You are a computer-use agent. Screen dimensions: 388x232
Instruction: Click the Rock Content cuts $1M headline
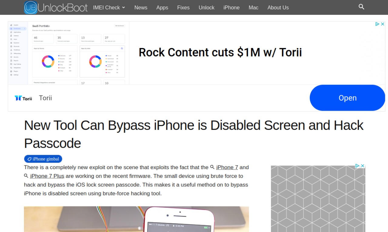[220, 52]
